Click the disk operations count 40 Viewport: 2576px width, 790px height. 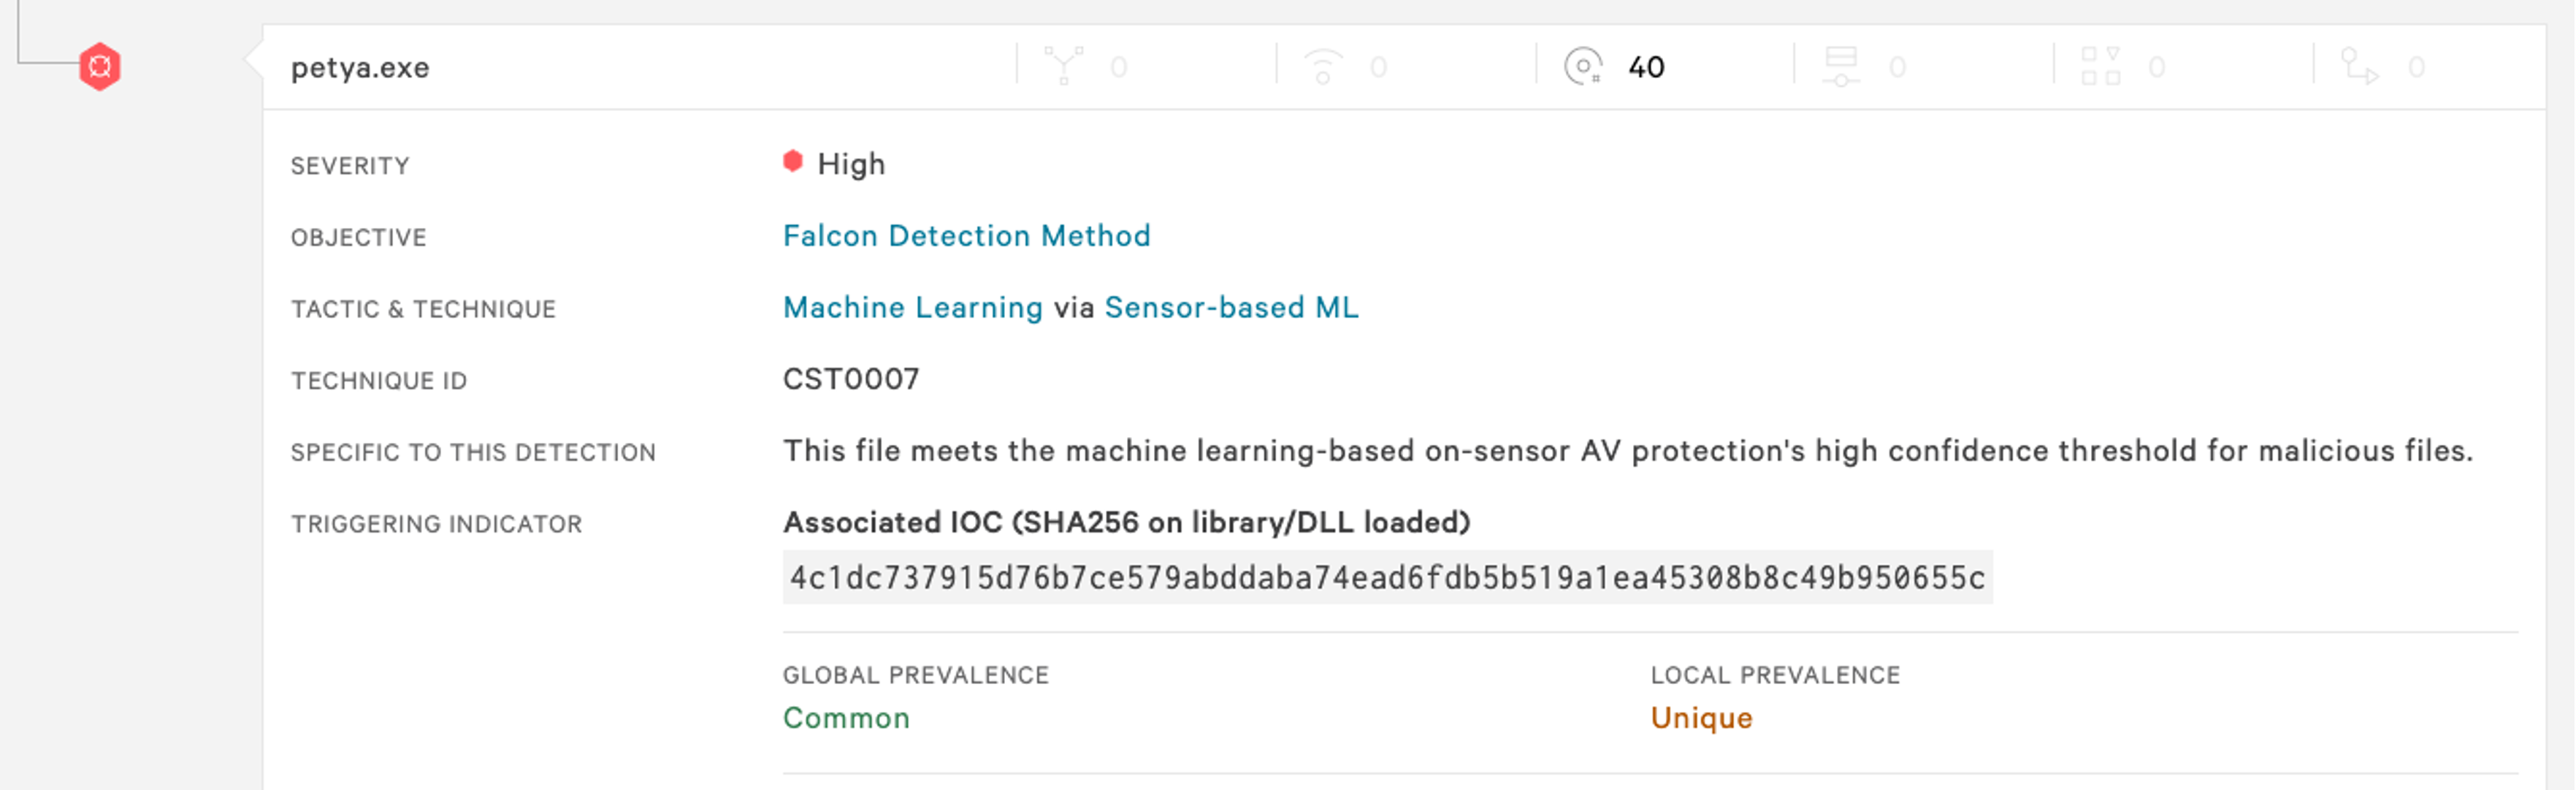pyautogui.click(x=1646, y=67)
